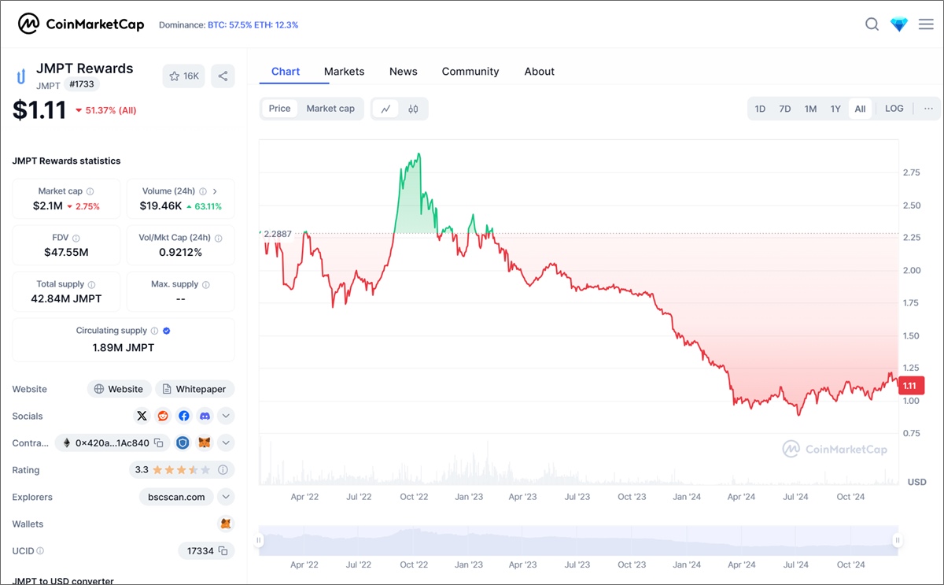The width and height of the screenshot is (944, 585).
Task: Add JMPT to watchlist with star button
Action: coord(184,76)
